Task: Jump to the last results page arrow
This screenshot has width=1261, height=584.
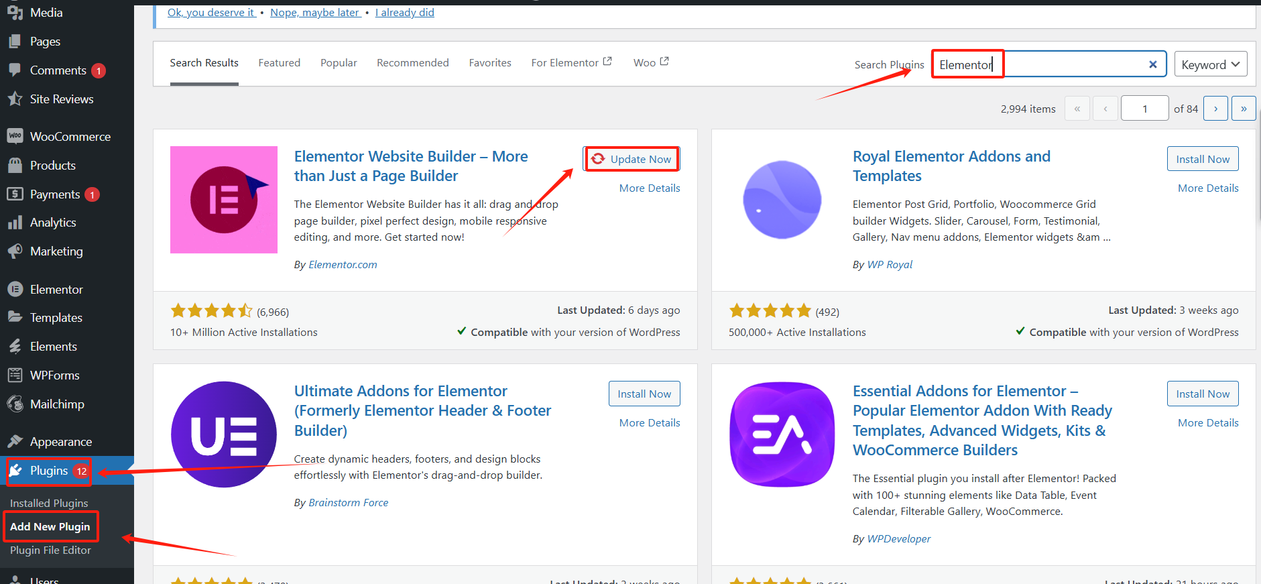Action: pyautogui.click(x=1244, y=109)
